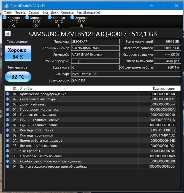Click status dot for attribute 0E
The height and width of the screenshot is (193, 184).
coord(7,161)
